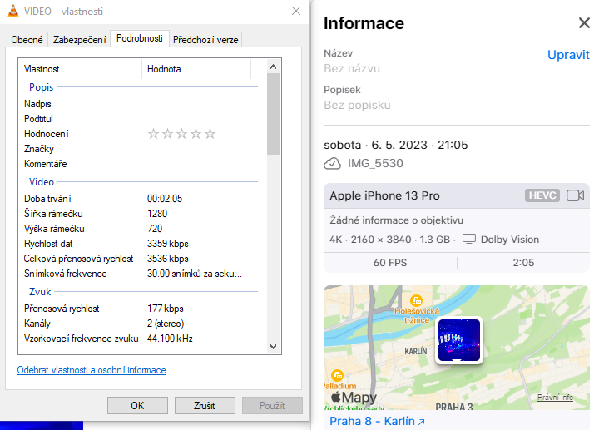Click the IMG_5530 file name
599x430 pixels.
pyautogui.click(x=375, y=164)
